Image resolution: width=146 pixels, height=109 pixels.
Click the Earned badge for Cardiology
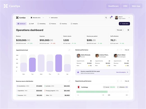(109, 87)
